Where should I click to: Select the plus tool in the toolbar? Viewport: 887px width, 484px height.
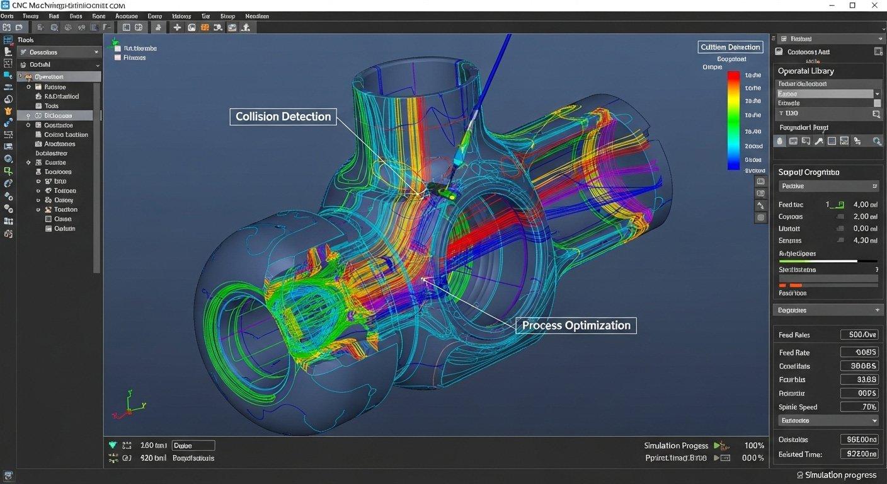click(x=177, y=27)
